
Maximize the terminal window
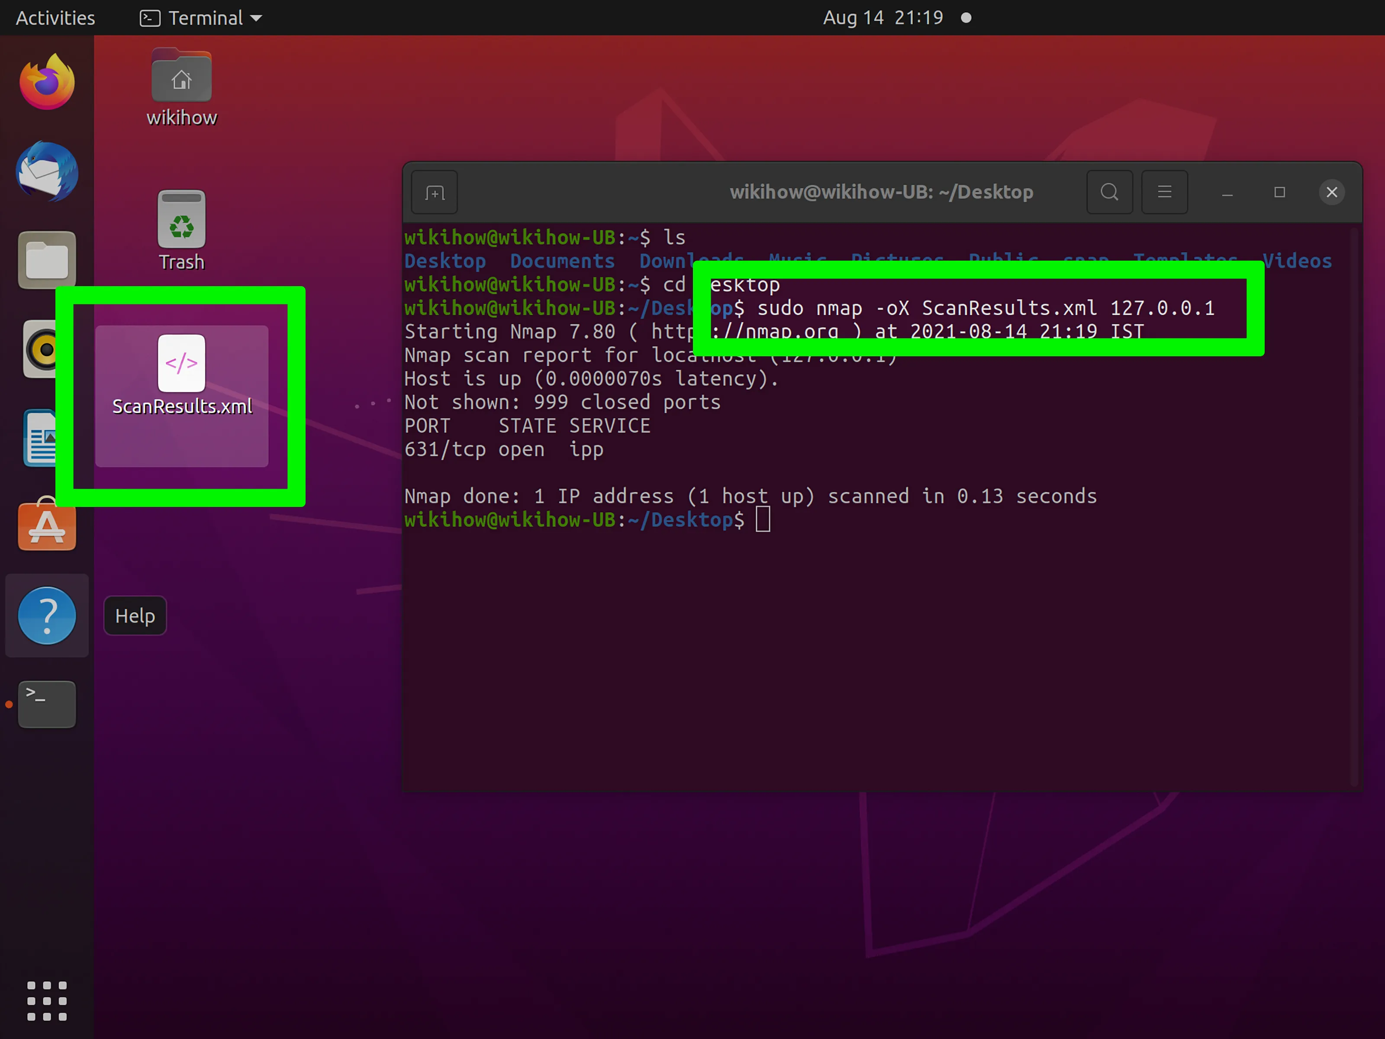(x=1280, y=192)
